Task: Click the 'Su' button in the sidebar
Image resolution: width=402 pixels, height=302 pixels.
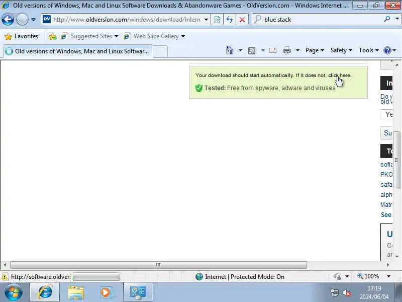Action: pyautogui.click(x=386, y=133)
